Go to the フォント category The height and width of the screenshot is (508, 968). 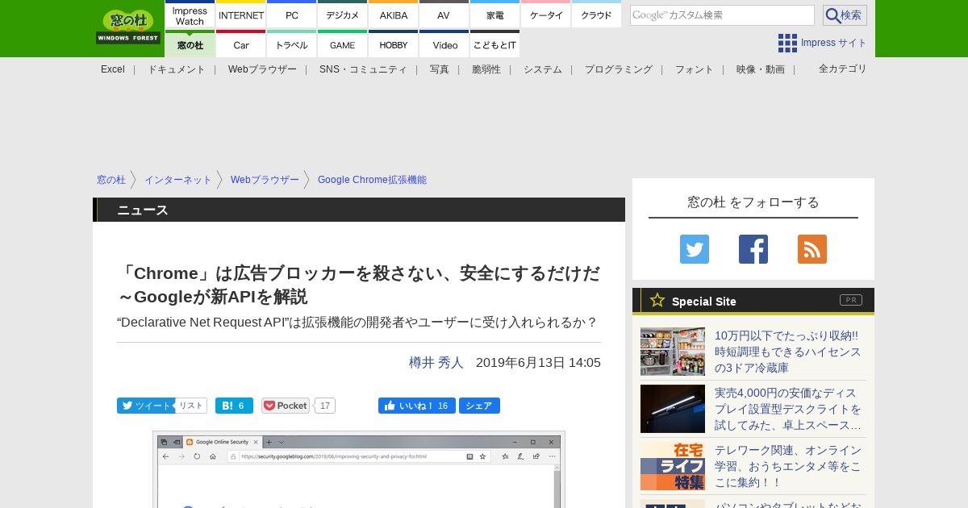click(x=695, y=69)
